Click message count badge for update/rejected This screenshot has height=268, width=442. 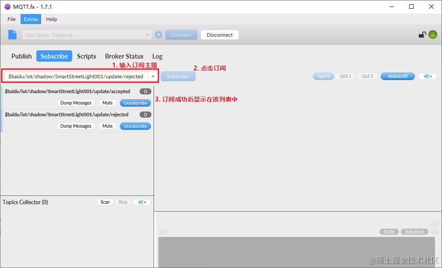(x=145, y=115)
